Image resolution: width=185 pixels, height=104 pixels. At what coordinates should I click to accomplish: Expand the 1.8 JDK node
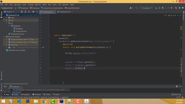(x=7, y=47)
